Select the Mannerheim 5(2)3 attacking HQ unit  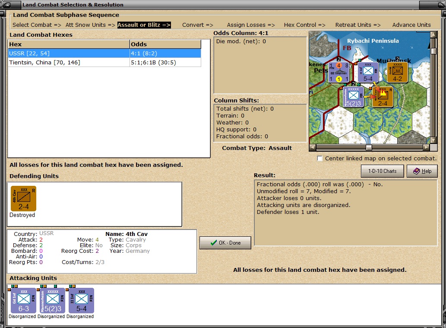tap(53, 300)
